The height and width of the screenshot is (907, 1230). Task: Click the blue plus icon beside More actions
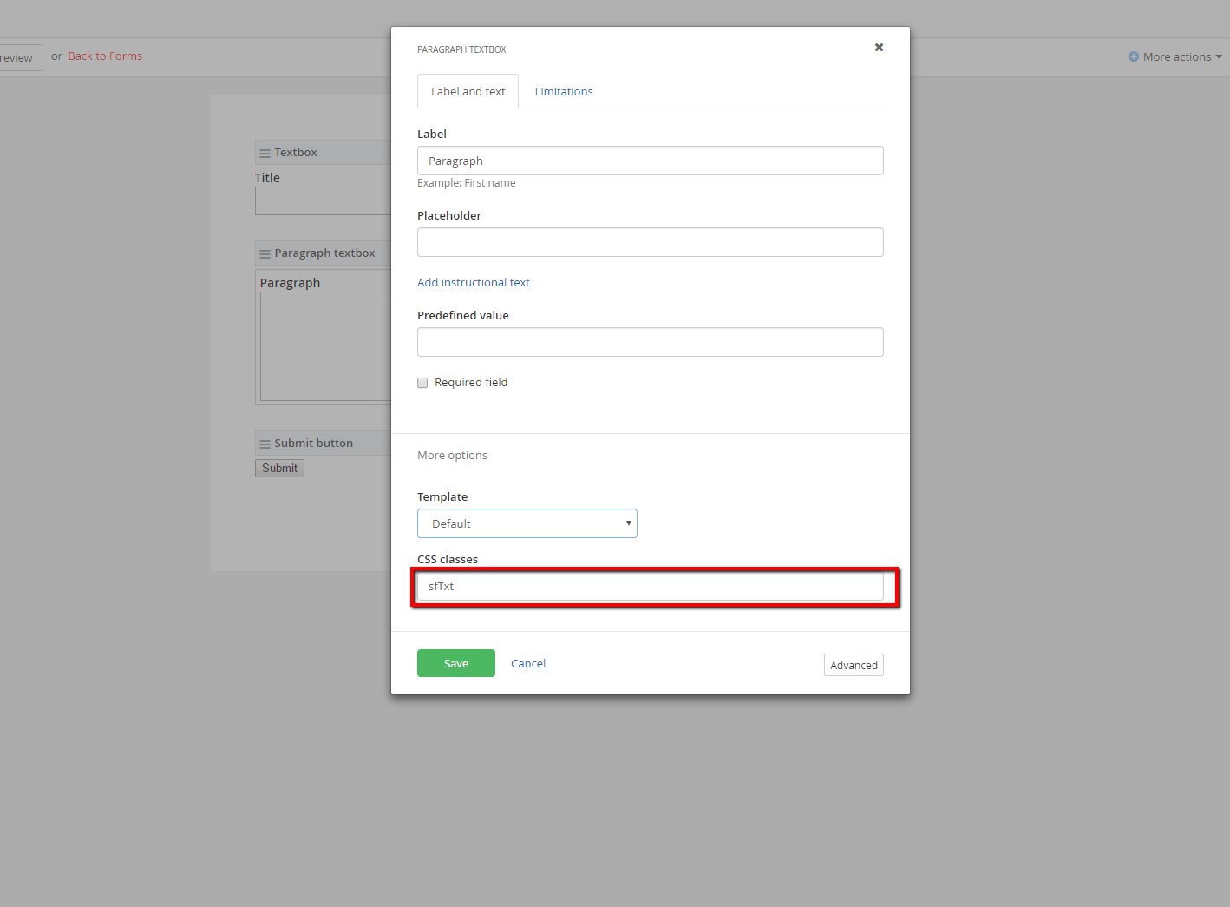coord(1132,56)
